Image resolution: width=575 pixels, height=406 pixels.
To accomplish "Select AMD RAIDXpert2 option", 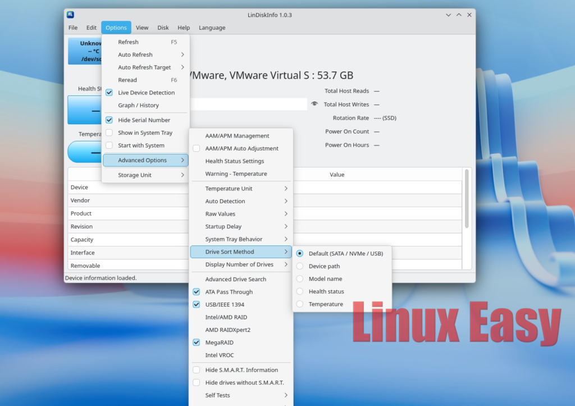I will (x=241, y=330).
